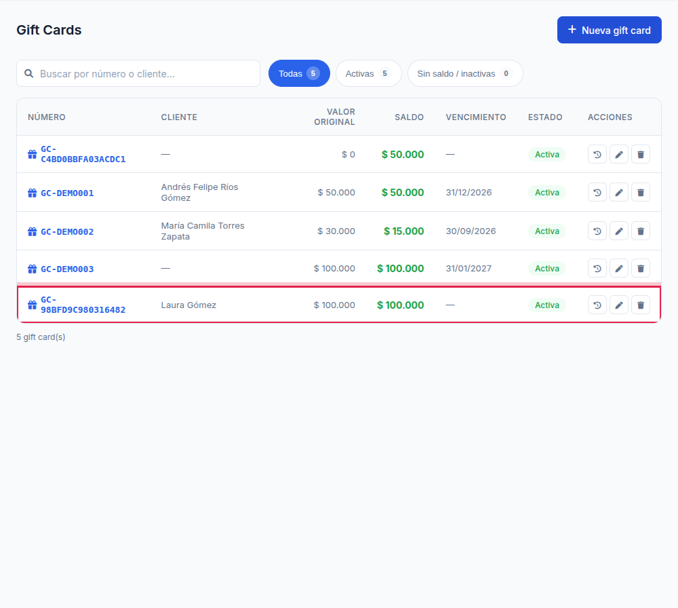Select the Todas filter tab

299,73
